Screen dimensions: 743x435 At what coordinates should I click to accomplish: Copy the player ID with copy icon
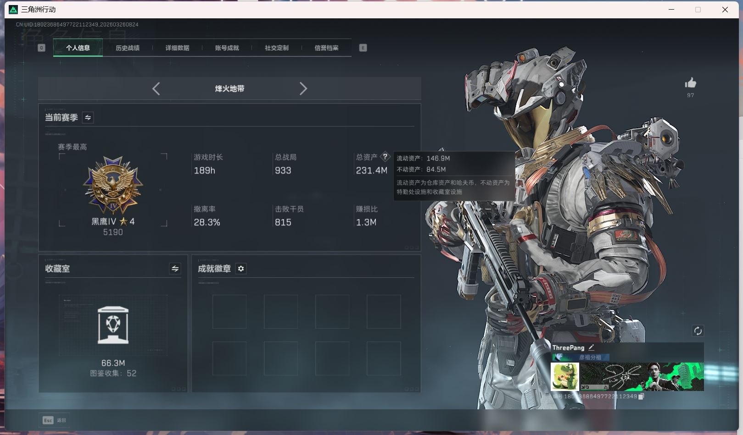[641, 396]
